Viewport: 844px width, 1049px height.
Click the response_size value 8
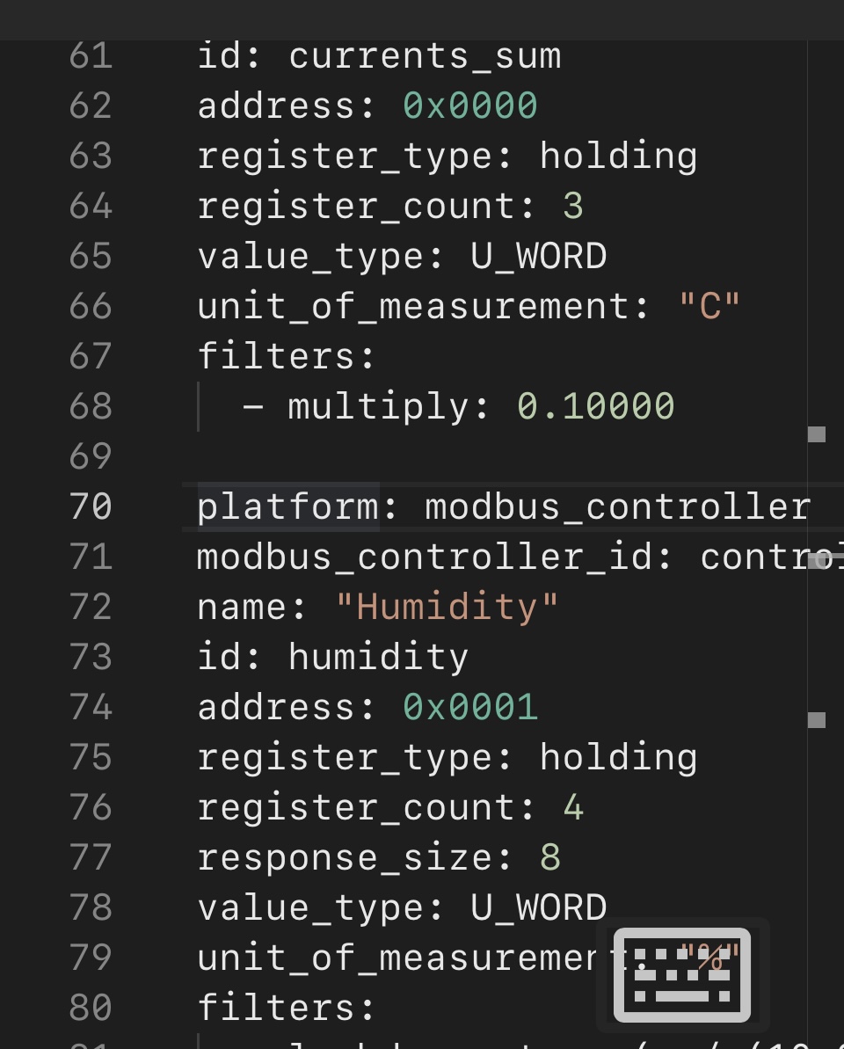(x=550, y=857)
